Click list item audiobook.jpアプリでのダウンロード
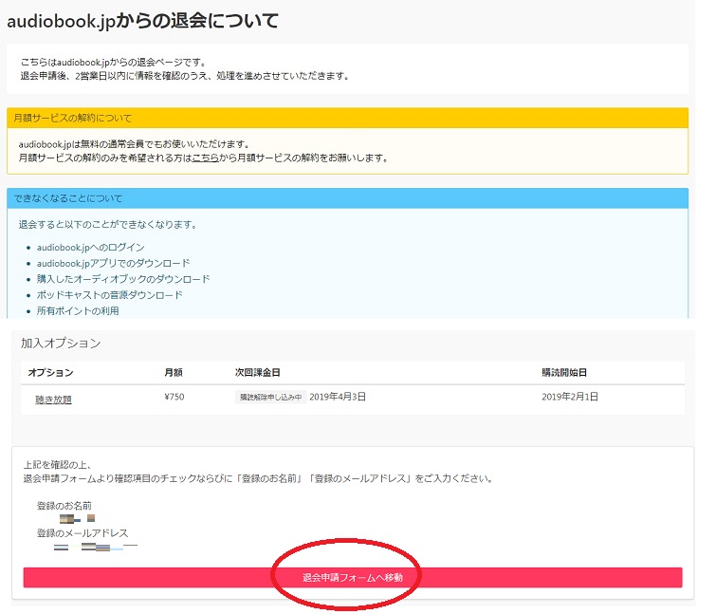 point(113,264)
